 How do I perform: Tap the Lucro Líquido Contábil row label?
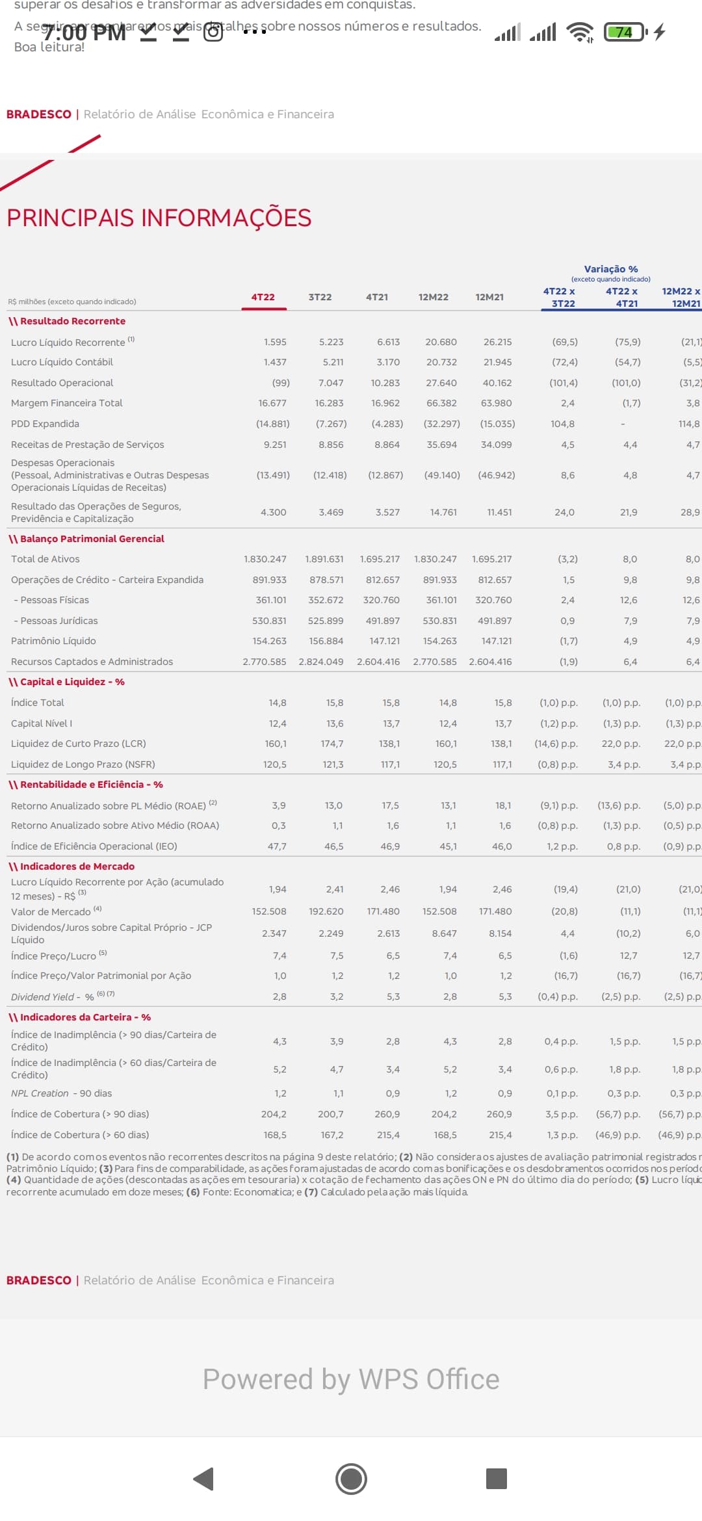[62, 362]
